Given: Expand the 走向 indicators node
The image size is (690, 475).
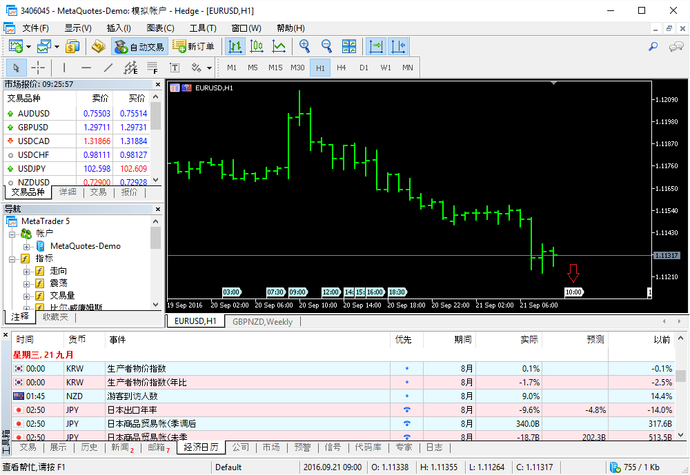Looking at the screenshot, I should (x=26, y=272).
